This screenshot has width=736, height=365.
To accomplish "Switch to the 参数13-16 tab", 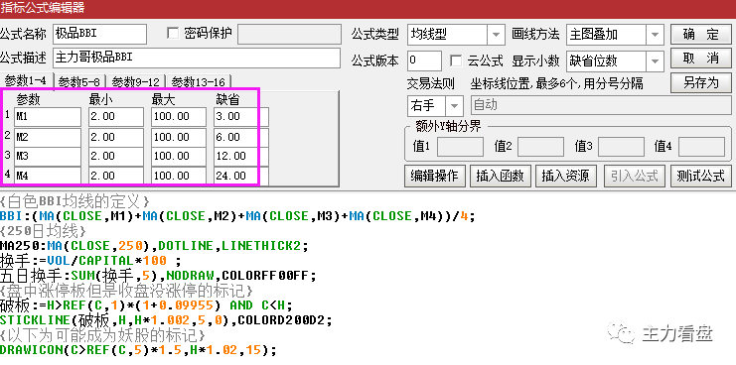I will coord(198,82).
